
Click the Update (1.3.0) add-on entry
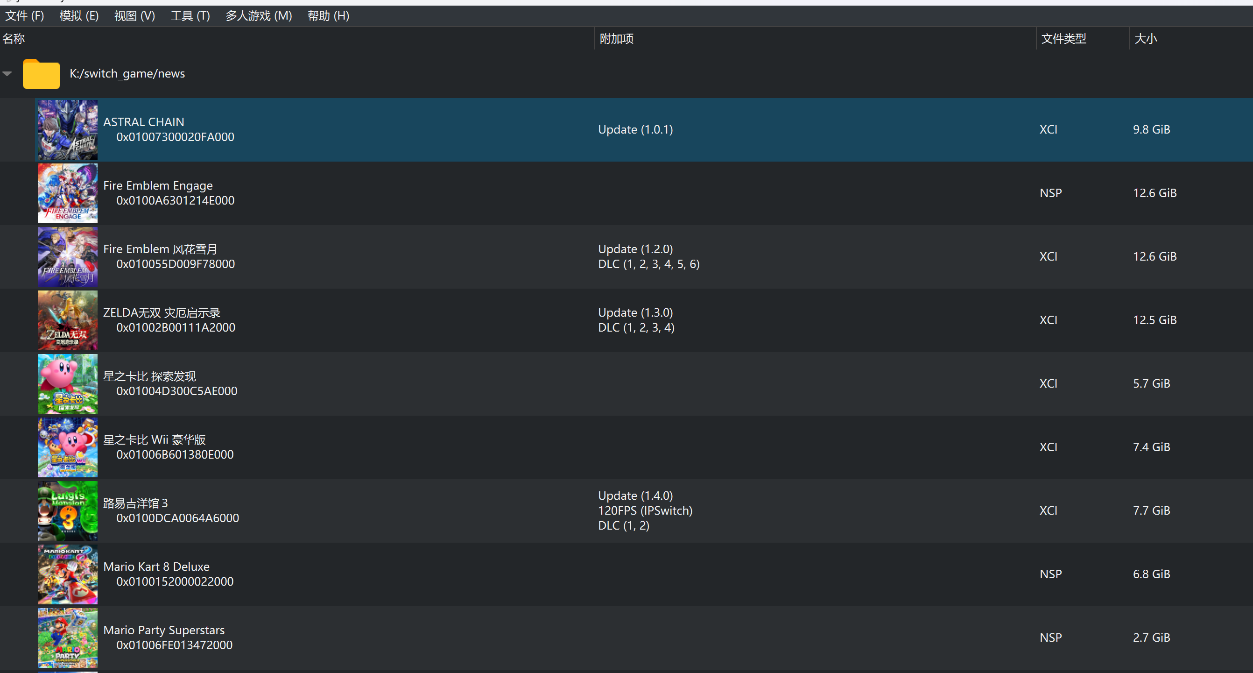(635, 312)
